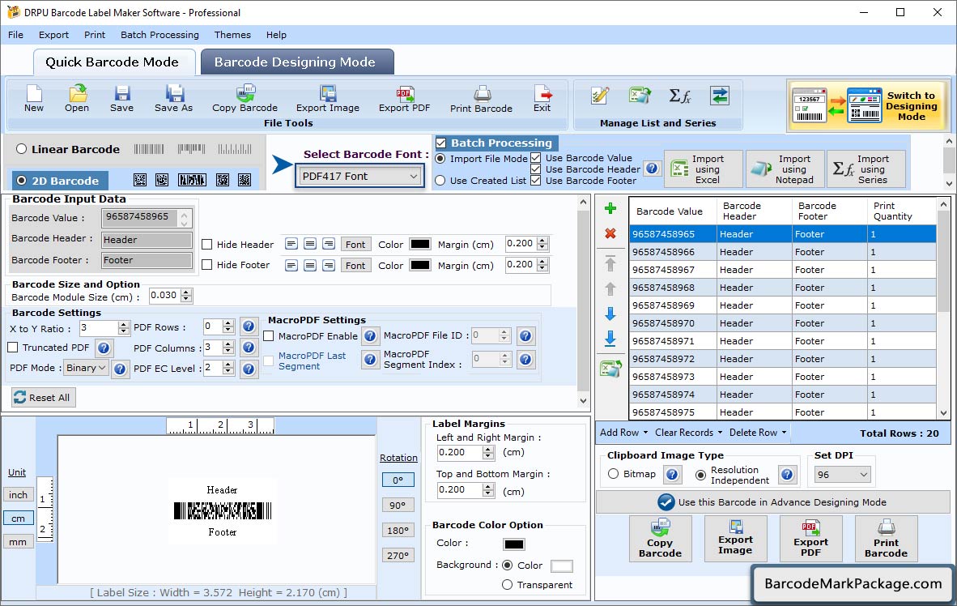Viewport: 957px width, 606px height.
Task: Select the inch unit button
Action: pyautogui.click(x=19, y=495)
